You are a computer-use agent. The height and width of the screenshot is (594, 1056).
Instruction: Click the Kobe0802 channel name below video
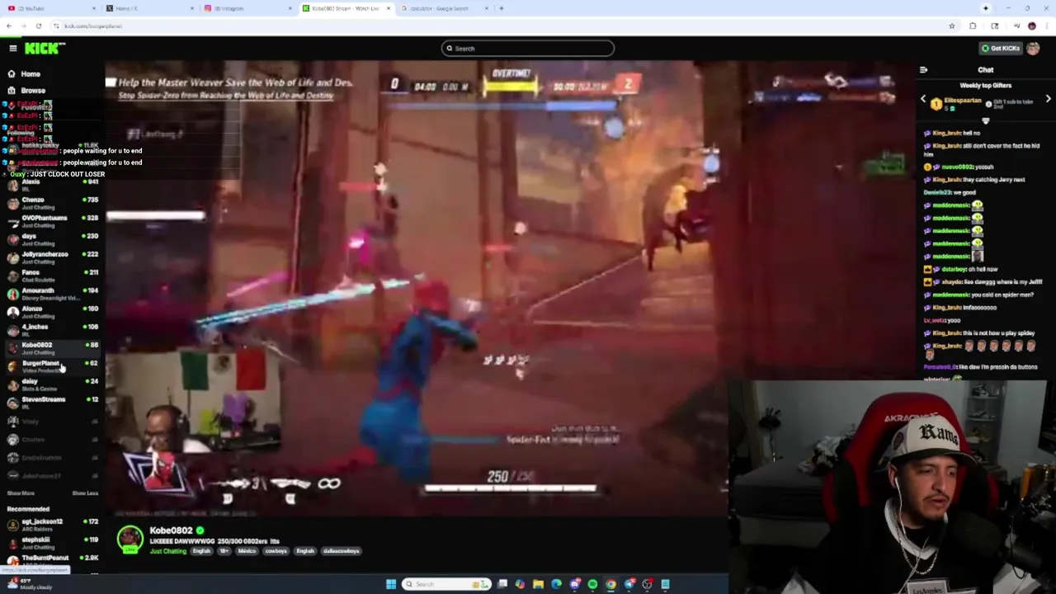pyautogui.click(x=171, y=530)
